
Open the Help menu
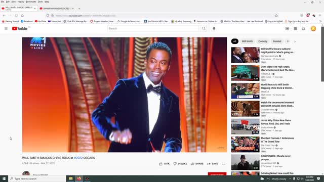(47, 2)
